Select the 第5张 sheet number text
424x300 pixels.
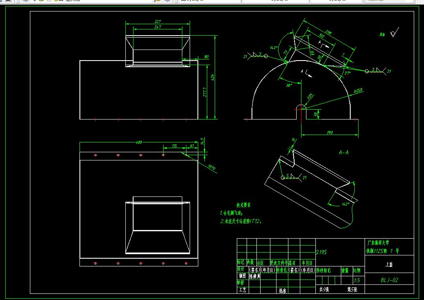(x=352, y=289)
